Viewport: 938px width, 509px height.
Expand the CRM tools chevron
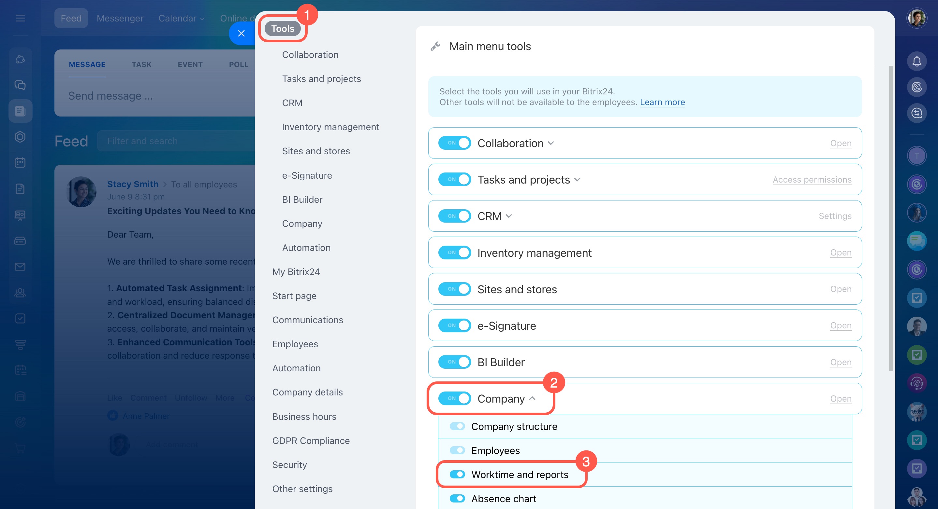coord(509,216)
